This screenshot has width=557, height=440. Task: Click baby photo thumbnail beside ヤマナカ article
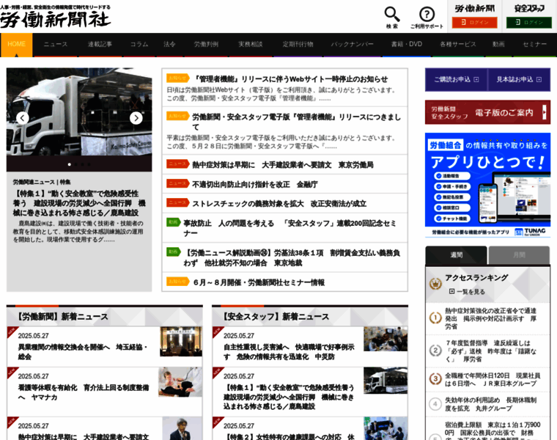pyautogui.click(x=180, y=382)
